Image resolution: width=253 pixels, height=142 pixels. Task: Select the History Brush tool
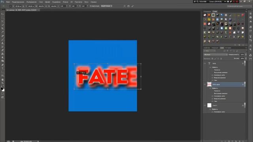pos(2,47)
